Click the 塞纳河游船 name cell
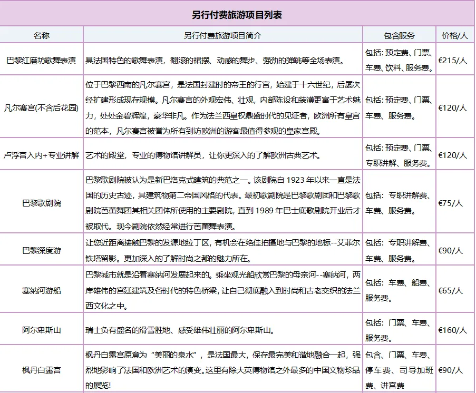This screenshot has width=476, height=393. click(42, 290)
